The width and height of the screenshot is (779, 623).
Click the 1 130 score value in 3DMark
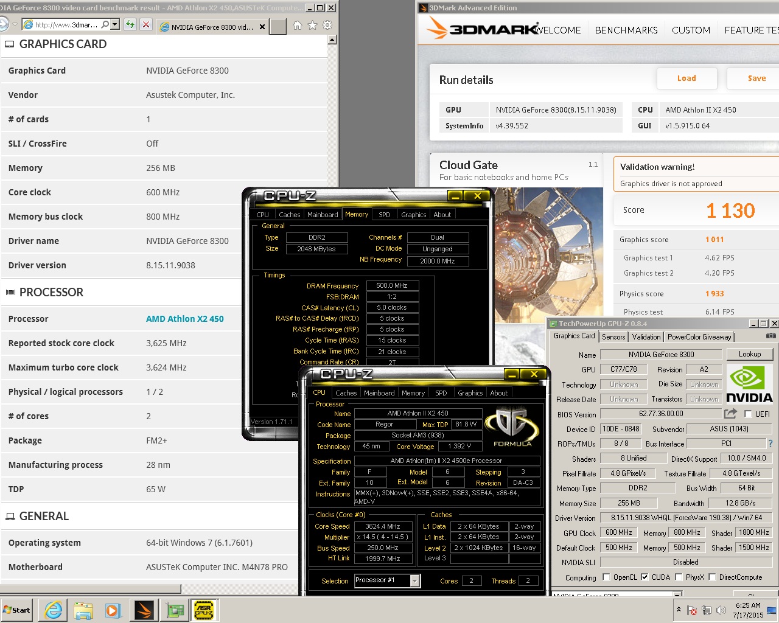730,211
